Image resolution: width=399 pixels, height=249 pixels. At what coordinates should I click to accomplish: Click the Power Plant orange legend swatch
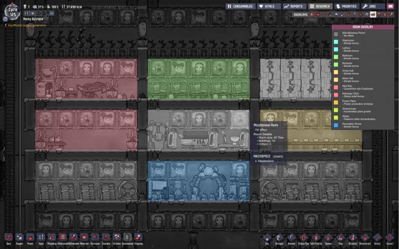[x=336, y=102]
